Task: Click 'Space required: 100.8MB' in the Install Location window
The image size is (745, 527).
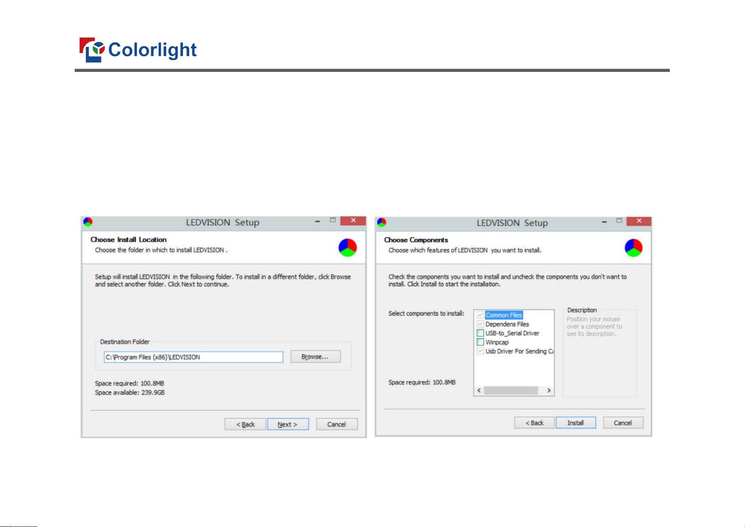Action: 130,383
